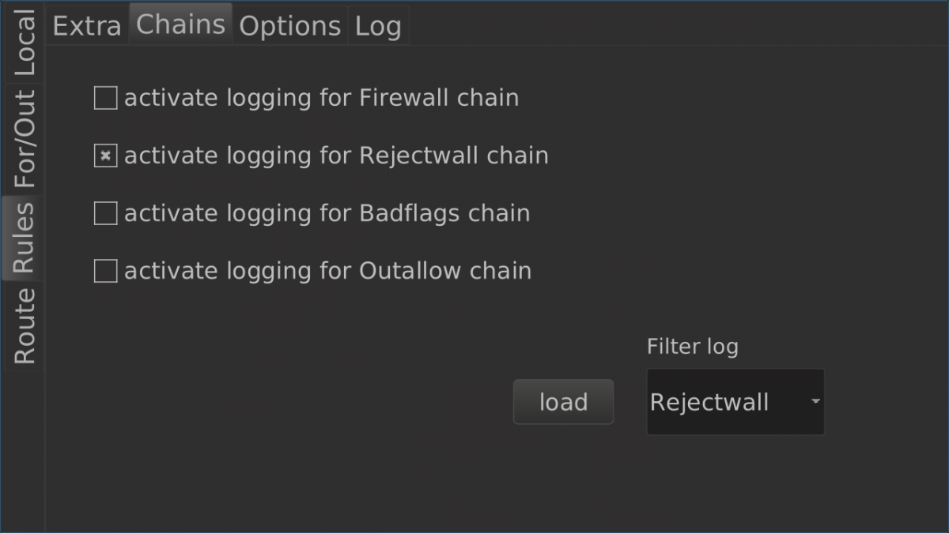Uncheck the Rejectwall chain logging checkbox

click(x=106, y=156)
